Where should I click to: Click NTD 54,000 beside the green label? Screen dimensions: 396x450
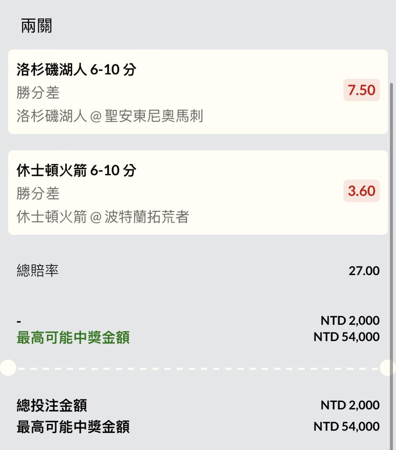coord(346,337)
